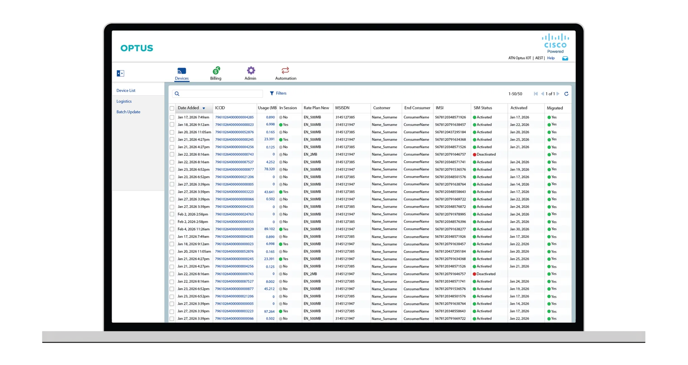
Task: Go to first page arrow
Action: pyautogui.click(x=536, y=94)
